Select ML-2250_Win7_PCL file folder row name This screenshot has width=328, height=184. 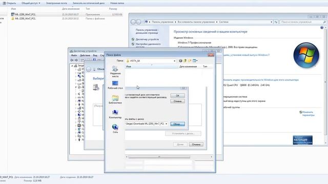pyautogui.click(x=25, y=18)
